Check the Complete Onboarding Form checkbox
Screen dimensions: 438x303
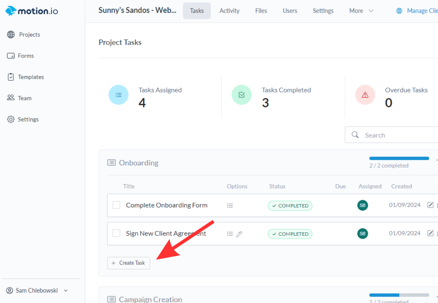(117, 205)
